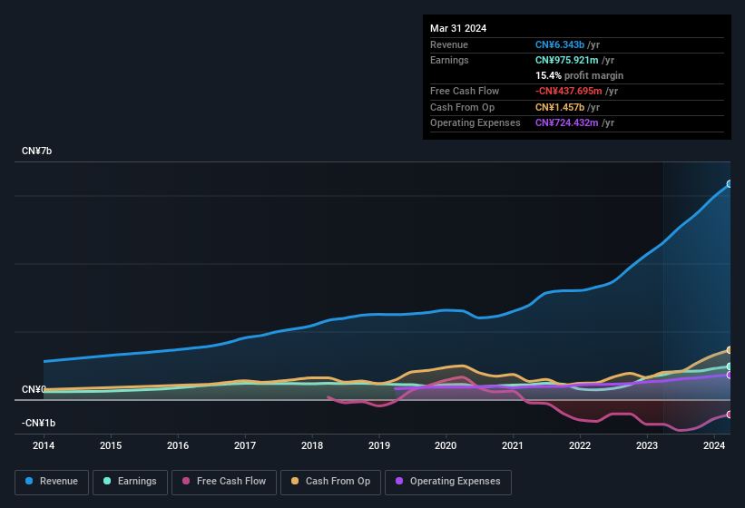This screenshot has width=745, height=508.
Task: Toggle the Earnings legend series
Action: pos(130,482)
